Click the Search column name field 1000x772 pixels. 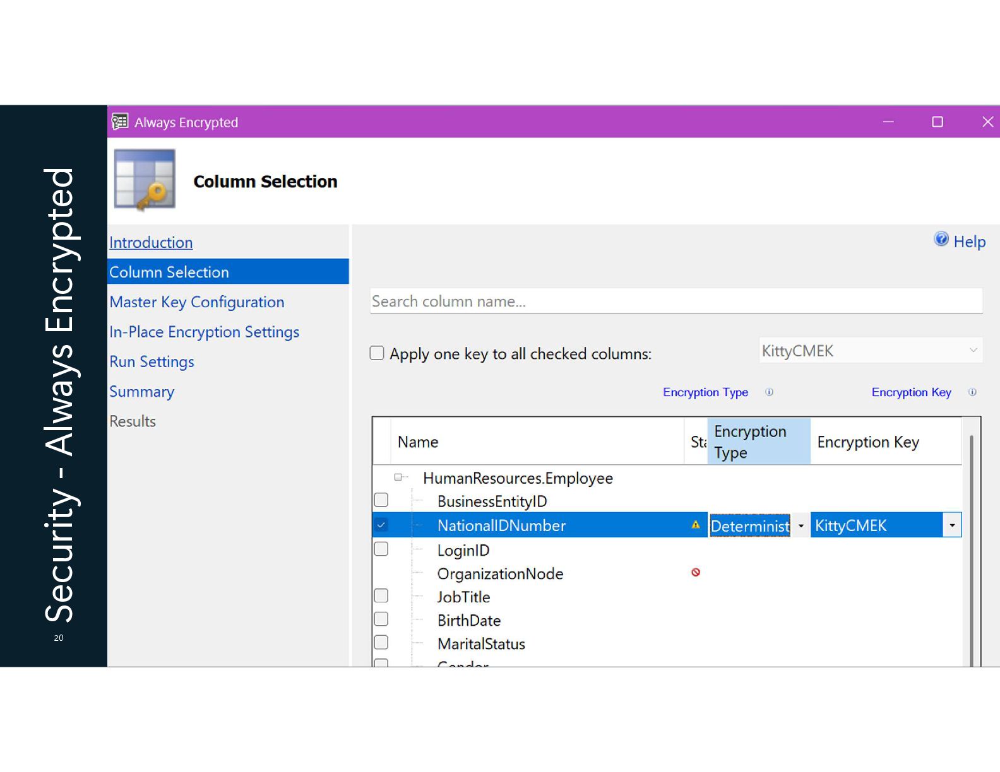(x=676, y=301)
